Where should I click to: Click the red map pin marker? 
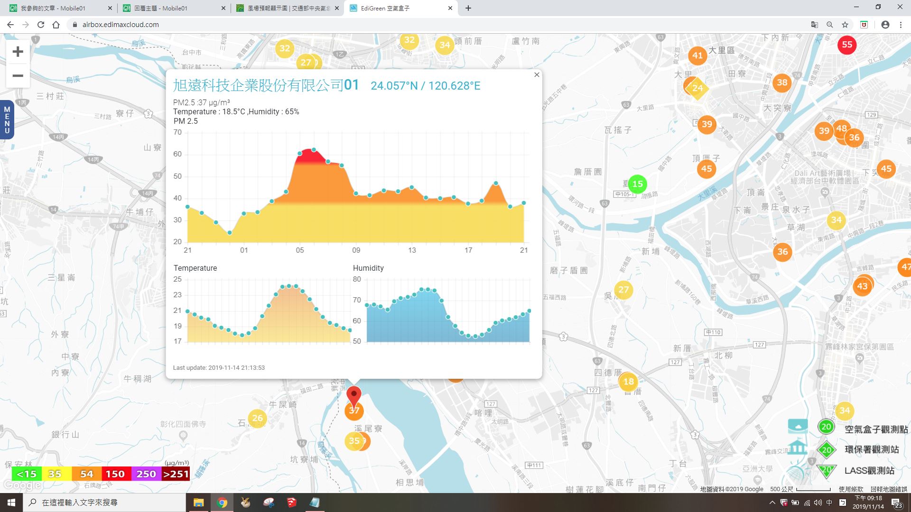coord(353,397)
